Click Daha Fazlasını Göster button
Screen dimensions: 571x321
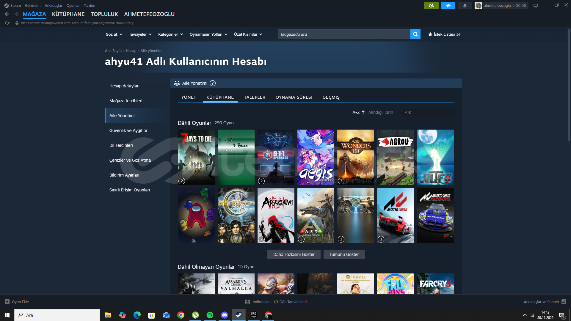click(294, 254)
